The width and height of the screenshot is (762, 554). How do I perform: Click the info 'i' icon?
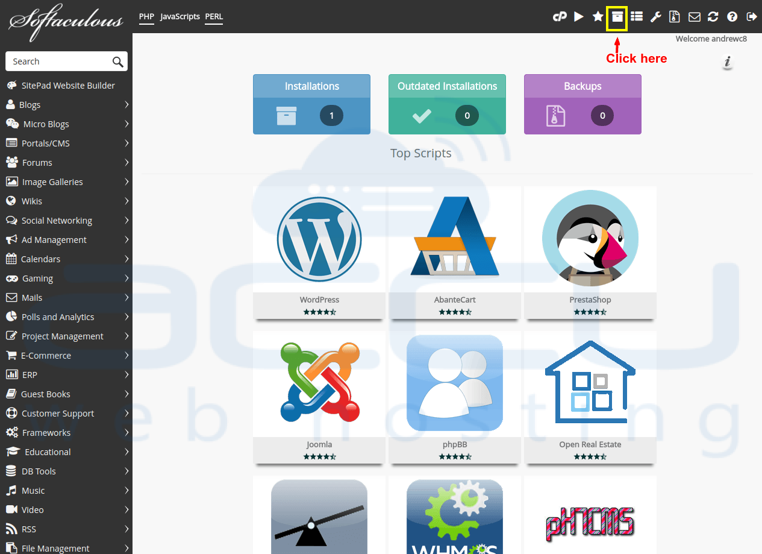(728, 62)
